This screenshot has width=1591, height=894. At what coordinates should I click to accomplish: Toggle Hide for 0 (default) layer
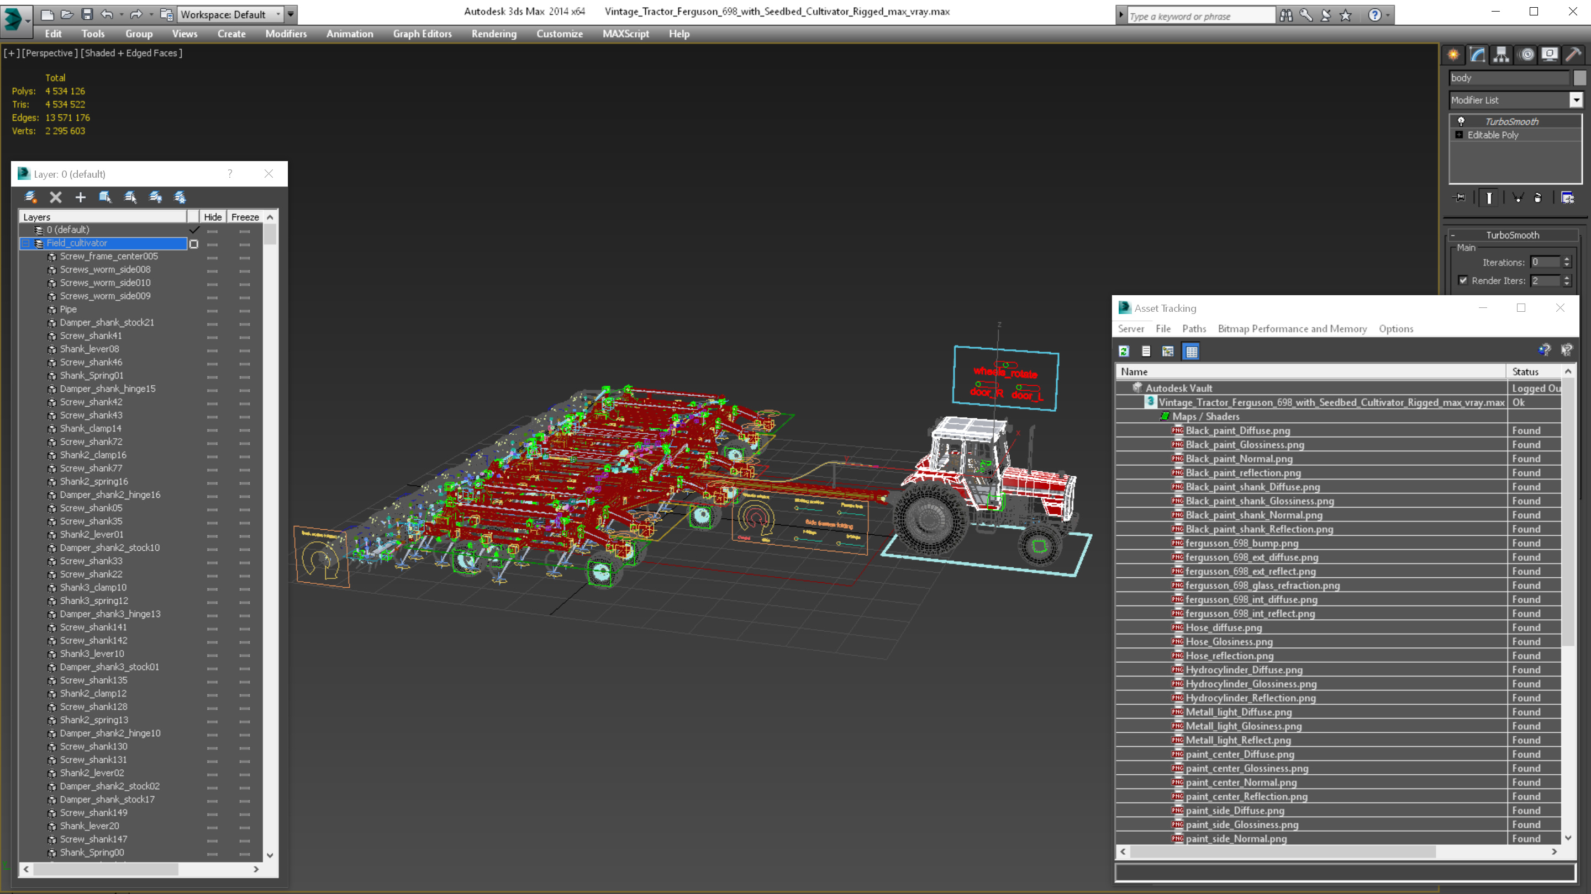(x=213, y=231)
